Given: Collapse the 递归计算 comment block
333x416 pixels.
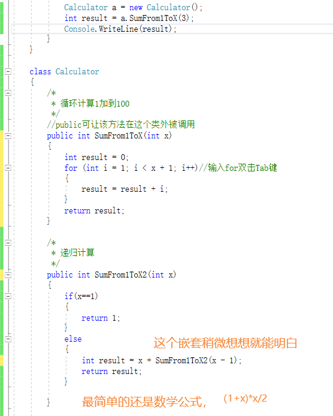Looking at the screenshot, I should tap(8, 243).
